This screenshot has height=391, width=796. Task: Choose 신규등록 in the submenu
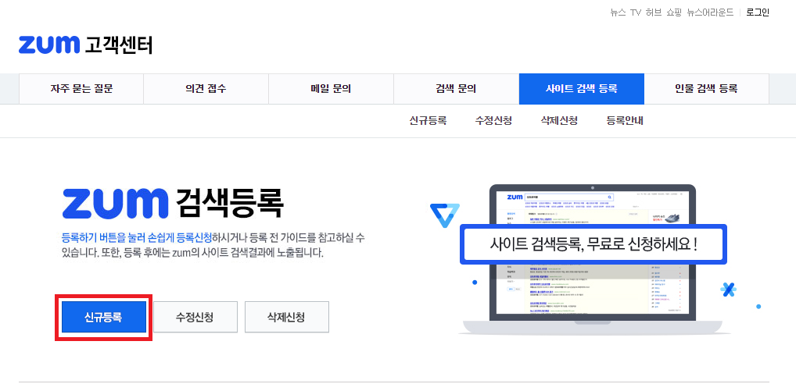(x=428, y=120)
